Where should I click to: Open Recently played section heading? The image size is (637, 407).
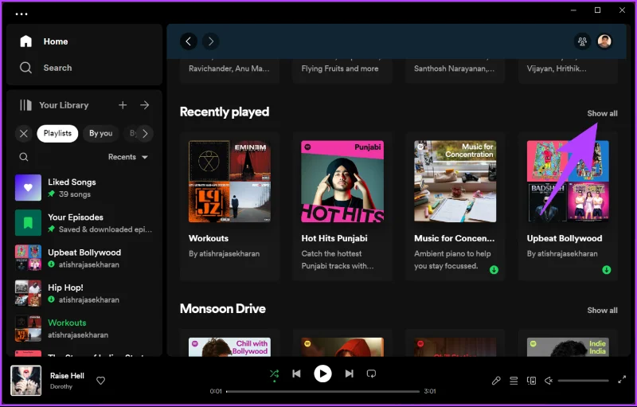point(225,112)
